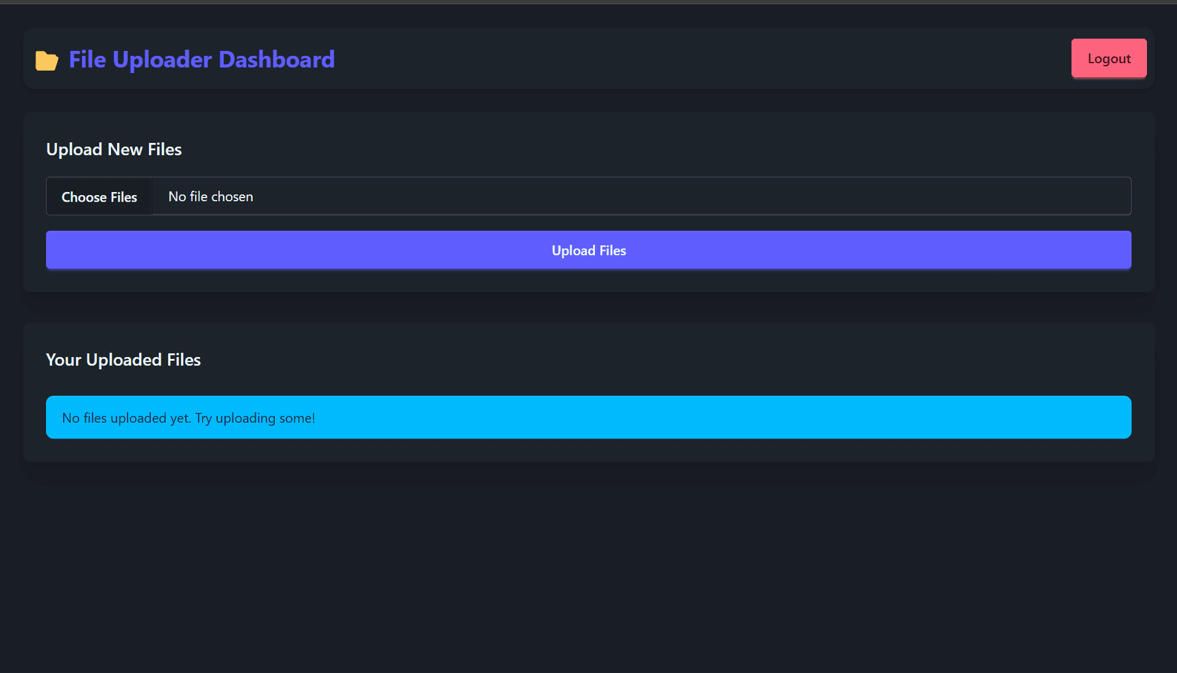
Task: Click the No file chosen text area
Action: [x=210, y=196]
